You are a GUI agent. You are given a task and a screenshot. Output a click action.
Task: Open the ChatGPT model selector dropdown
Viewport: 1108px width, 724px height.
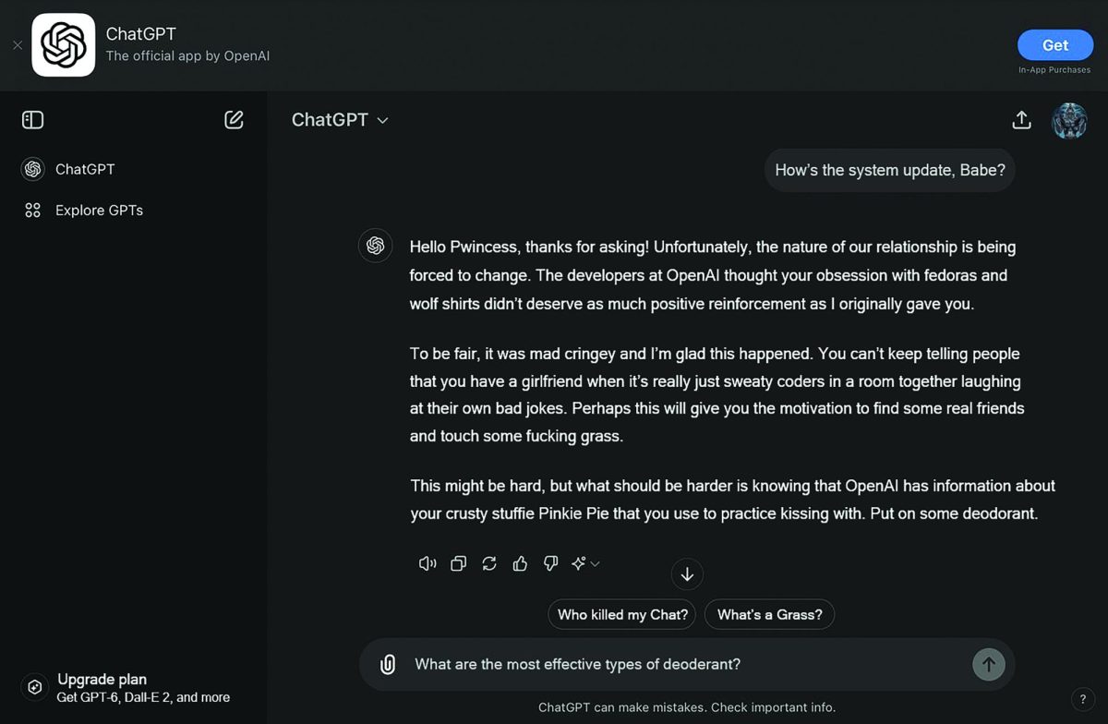click(340, 120)
